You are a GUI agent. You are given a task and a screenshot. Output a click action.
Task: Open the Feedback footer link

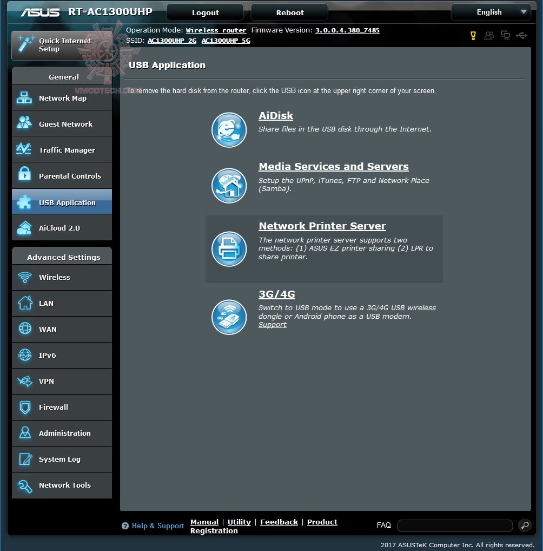click(x=279, y=522)
